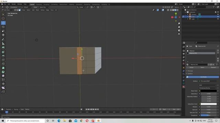Enable face select mode
This screenshot has height=123, width=220.
[20, 10]
